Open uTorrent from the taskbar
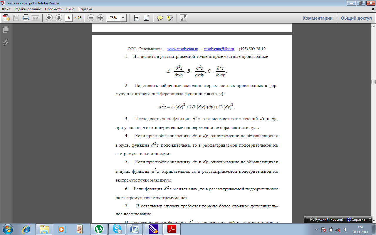 click(99, 229)
